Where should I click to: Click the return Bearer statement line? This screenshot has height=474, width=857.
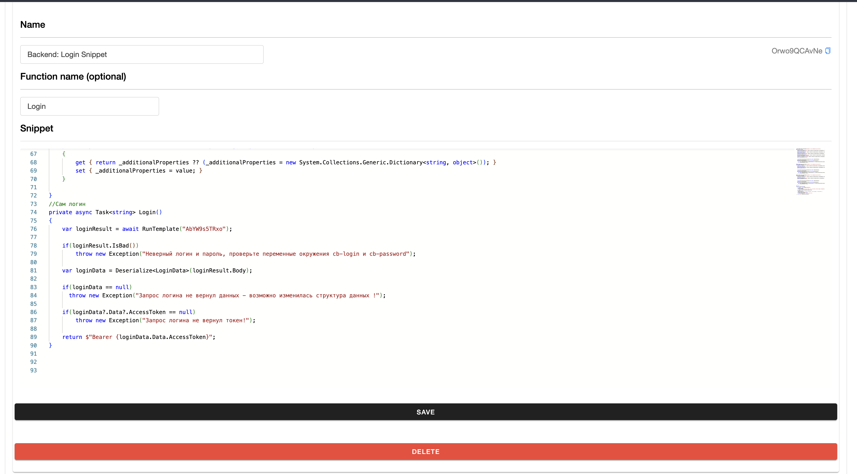tap(138, 337)
